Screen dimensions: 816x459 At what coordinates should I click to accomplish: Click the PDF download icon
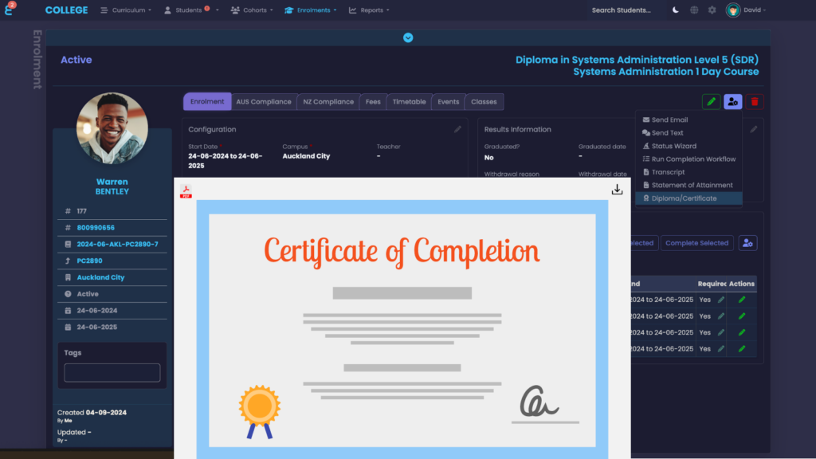pos(617,190)
